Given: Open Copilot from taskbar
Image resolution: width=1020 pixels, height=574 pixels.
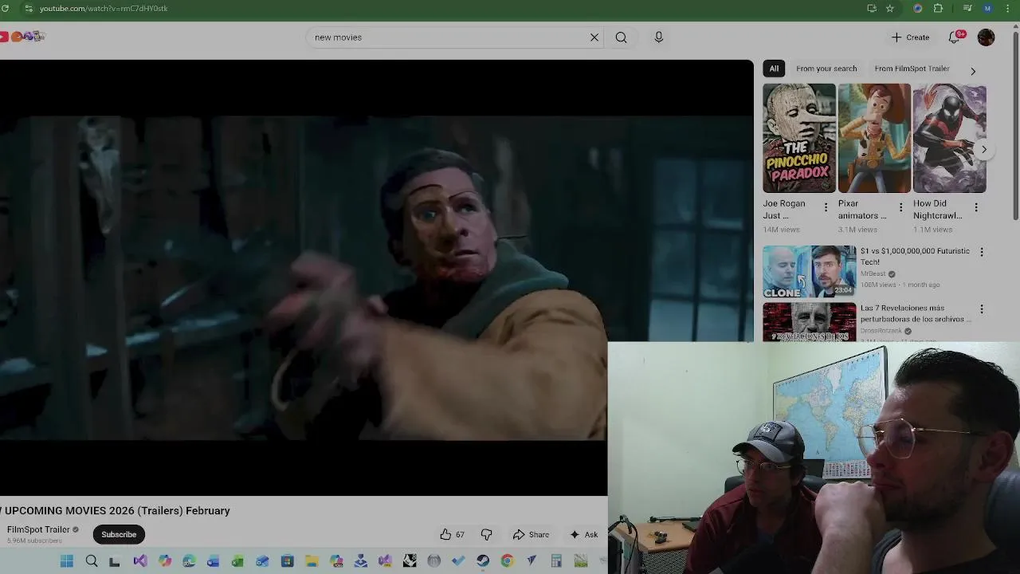Looking at the screenshot, I should [x=165, y=561].
